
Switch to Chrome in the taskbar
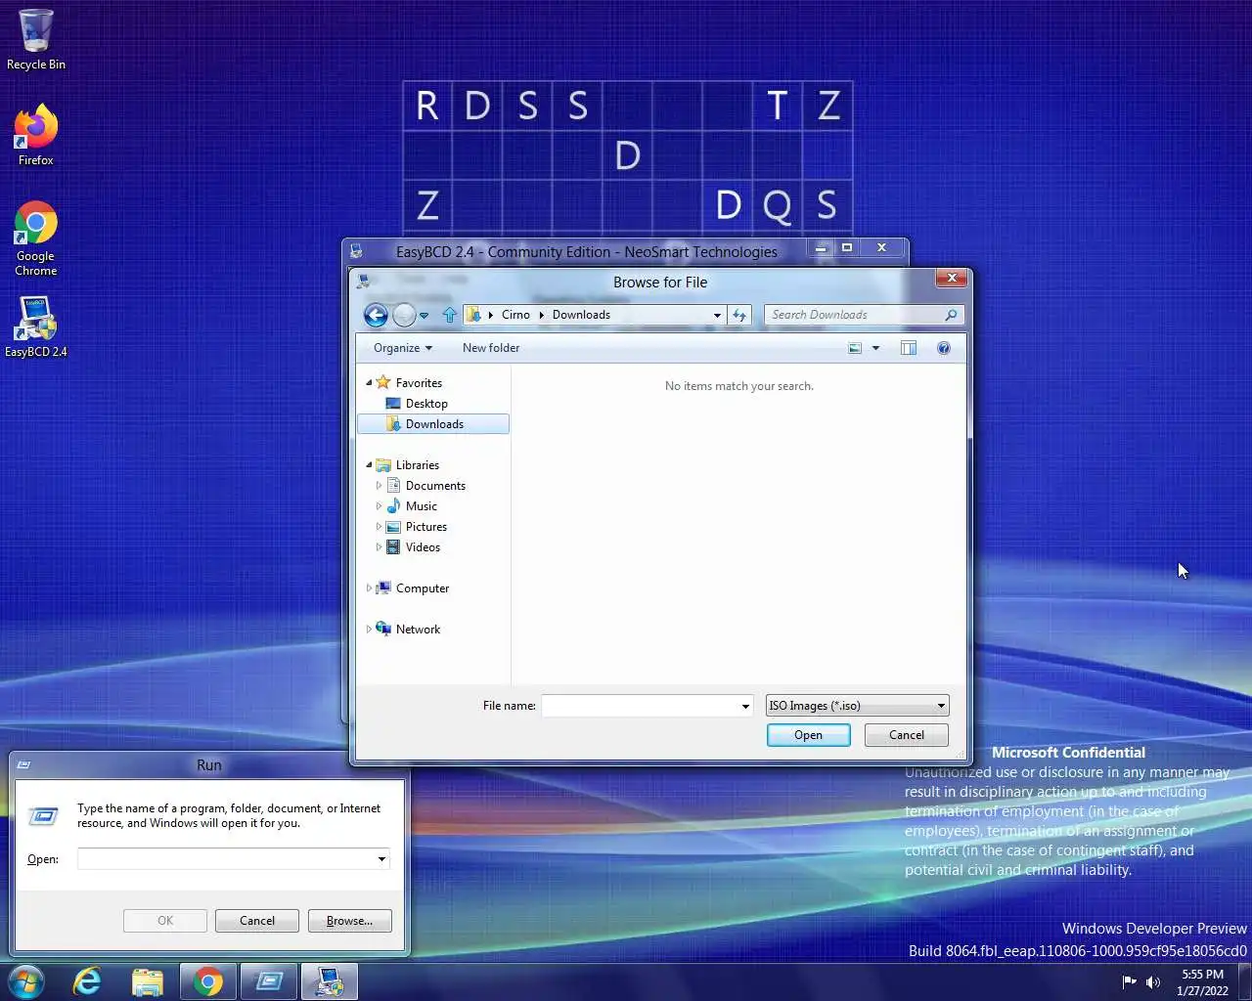click(208, 981)
